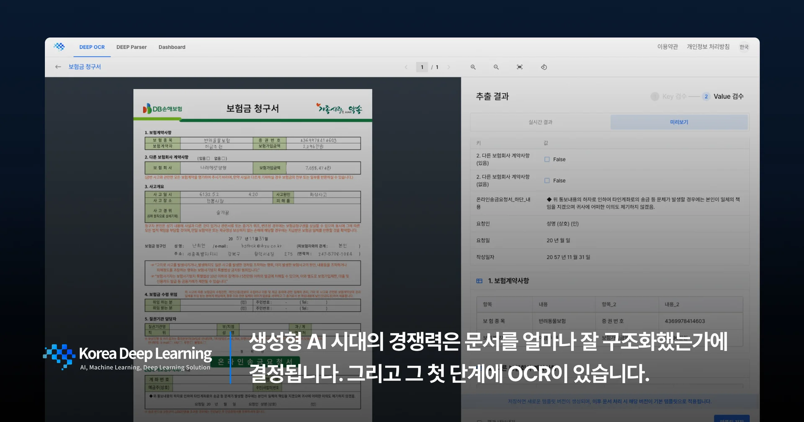The width and height of the screenshot is (804, 422).
Task: Go to previous page with left chevron
Action: (x=406, y=67)
